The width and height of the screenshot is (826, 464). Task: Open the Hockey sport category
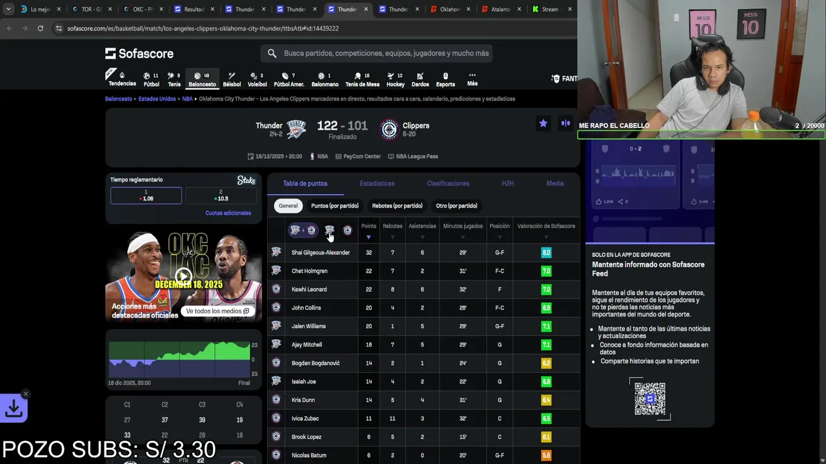[x=395, y=79]
